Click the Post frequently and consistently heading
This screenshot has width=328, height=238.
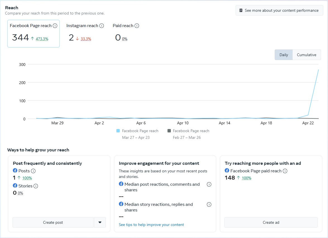[x=47, y=163]
